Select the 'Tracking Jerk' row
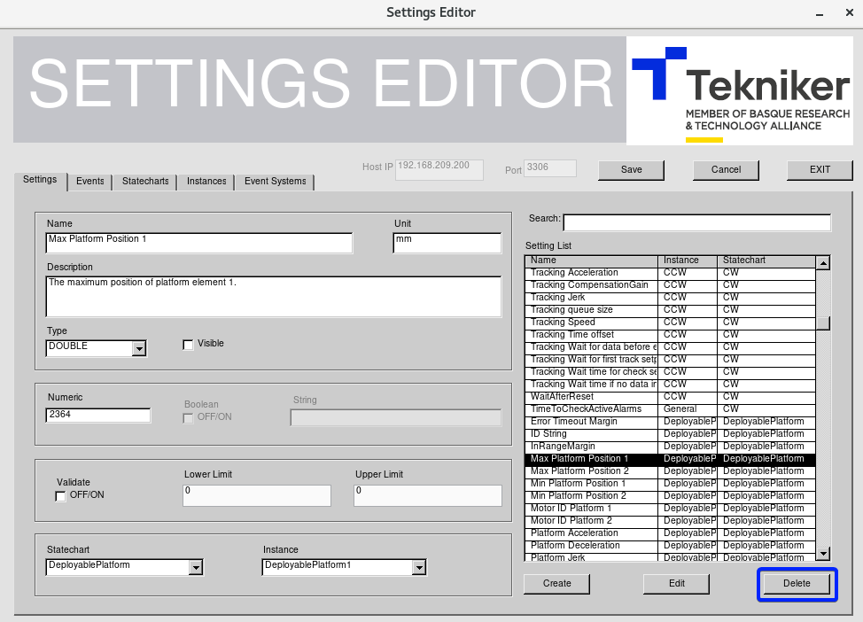 [671, 297]
